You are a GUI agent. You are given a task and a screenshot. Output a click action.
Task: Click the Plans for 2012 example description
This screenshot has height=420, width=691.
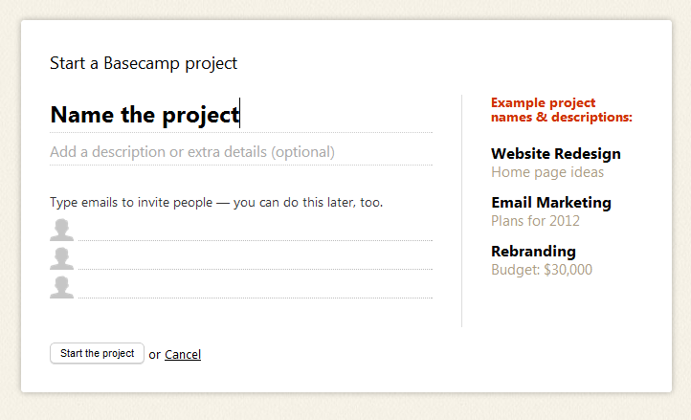point(535,221)
